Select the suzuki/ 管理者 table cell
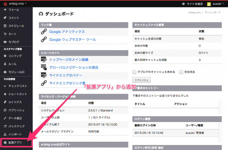 (194, 133)
